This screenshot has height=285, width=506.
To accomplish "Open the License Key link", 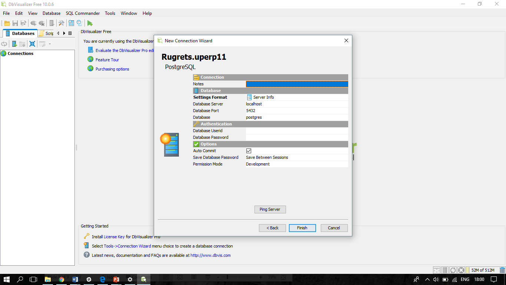I will pos(114,237).
